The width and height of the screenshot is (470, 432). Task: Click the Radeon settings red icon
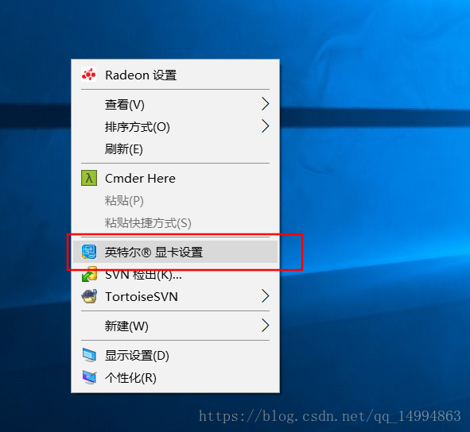pos(89,75)
